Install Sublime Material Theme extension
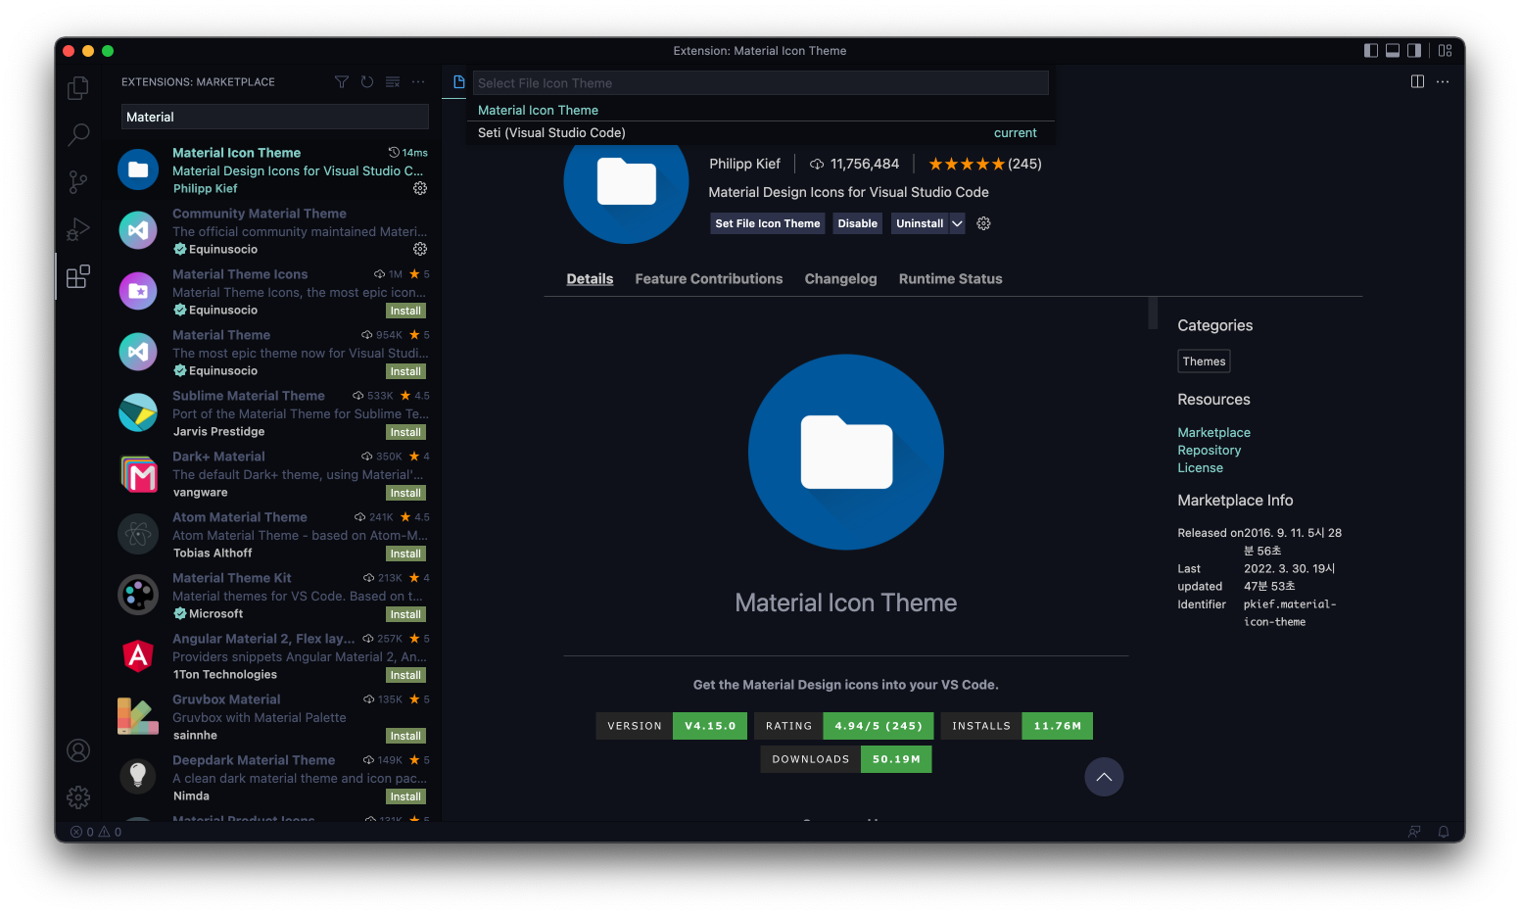 click(x=405, y=432)
